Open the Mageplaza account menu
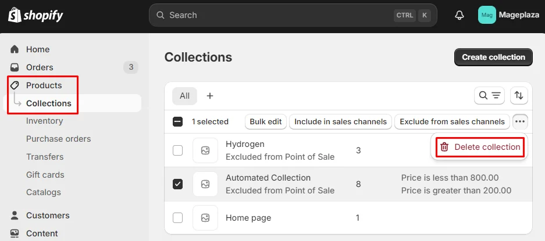Screen dimensions: 545x241 tap(509, 15)
